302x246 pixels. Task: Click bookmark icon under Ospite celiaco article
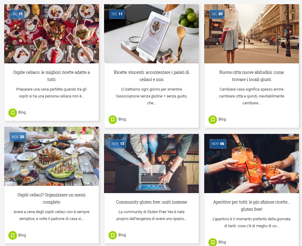pyautogui.click(x=13, y=113)
